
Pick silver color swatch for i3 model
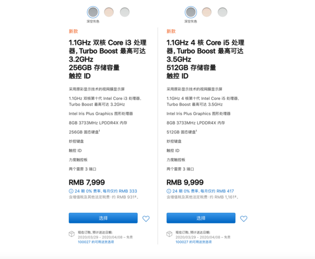124,12
